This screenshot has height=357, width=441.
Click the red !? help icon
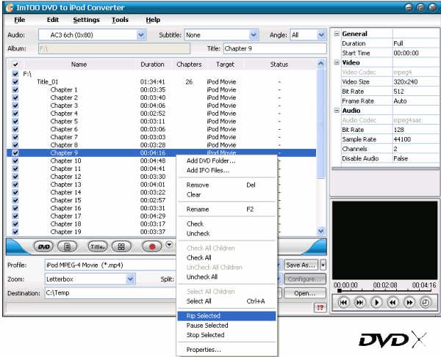click(320, 308)
